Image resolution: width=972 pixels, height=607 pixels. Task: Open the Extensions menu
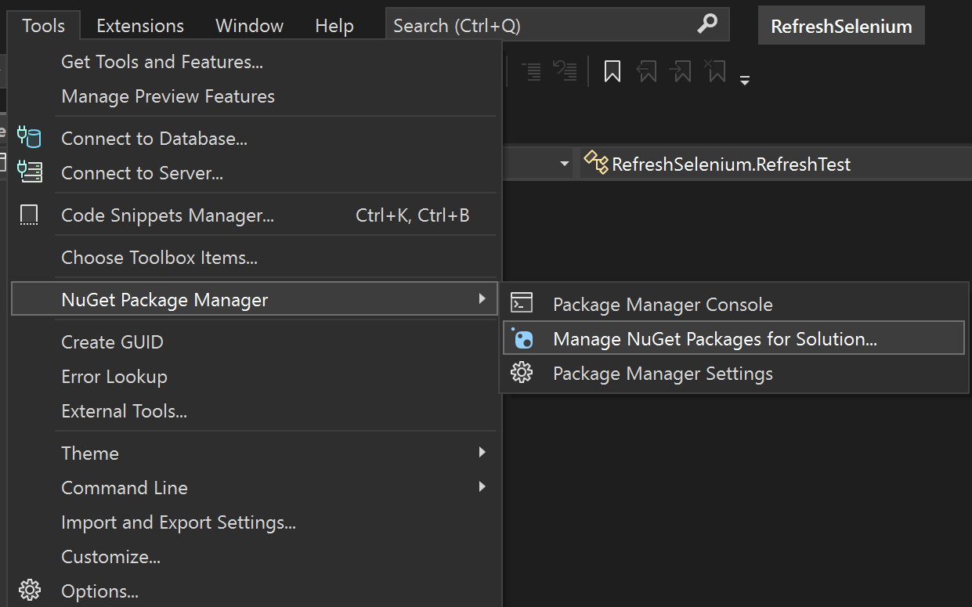click(x=139, y=25)
